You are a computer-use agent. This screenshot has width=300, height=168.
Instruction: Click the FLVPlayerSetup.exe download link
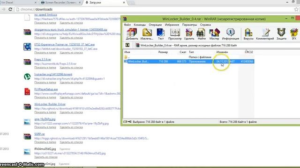46,89
